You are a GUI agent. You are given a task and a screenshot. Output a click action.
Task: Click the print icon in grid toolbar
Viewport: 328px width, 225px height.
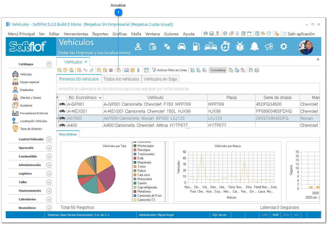tap(257, 70)
